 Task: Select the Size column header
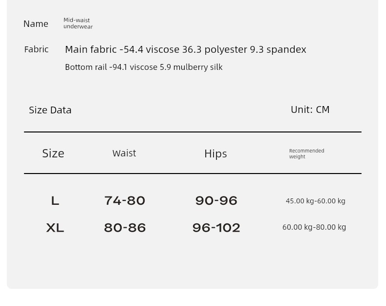53,153
